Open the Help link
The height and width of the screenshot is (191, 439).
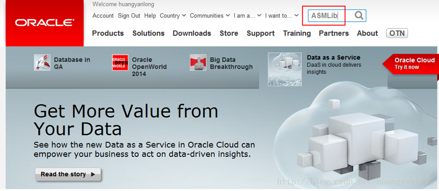(x=150, y=16)
